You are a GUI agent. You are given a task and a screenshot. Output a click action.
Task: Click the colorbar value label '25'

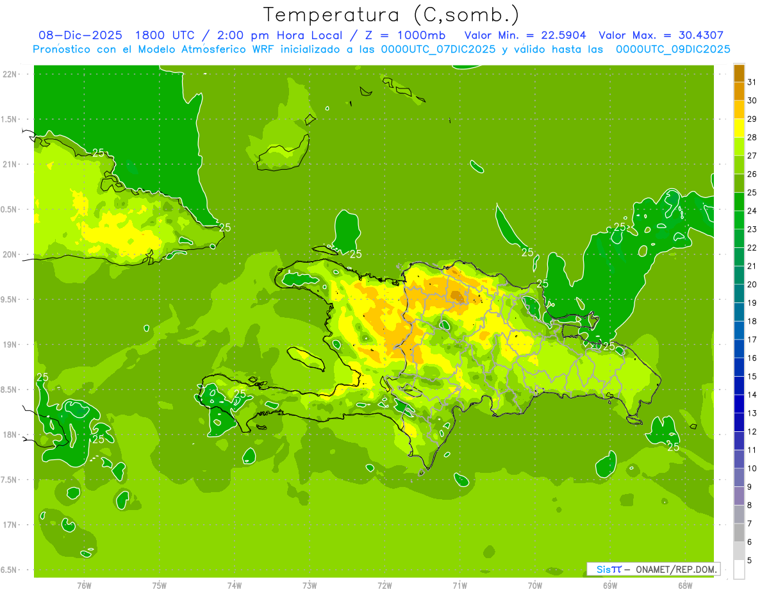point(752,192)
